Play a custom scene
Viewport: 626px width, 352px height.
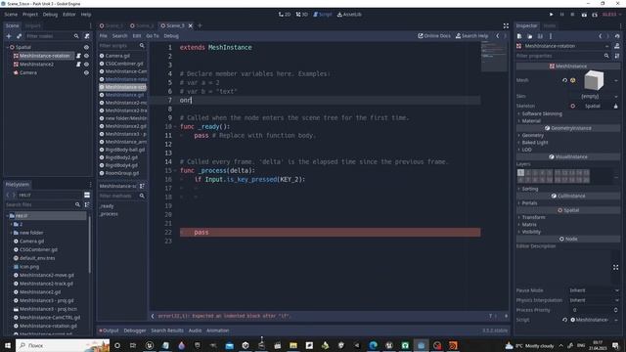[x=595, y=15]
